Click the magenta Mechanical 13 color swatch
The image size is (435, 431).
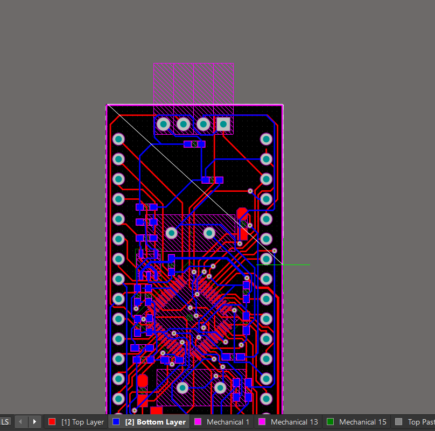pos(262,422)
